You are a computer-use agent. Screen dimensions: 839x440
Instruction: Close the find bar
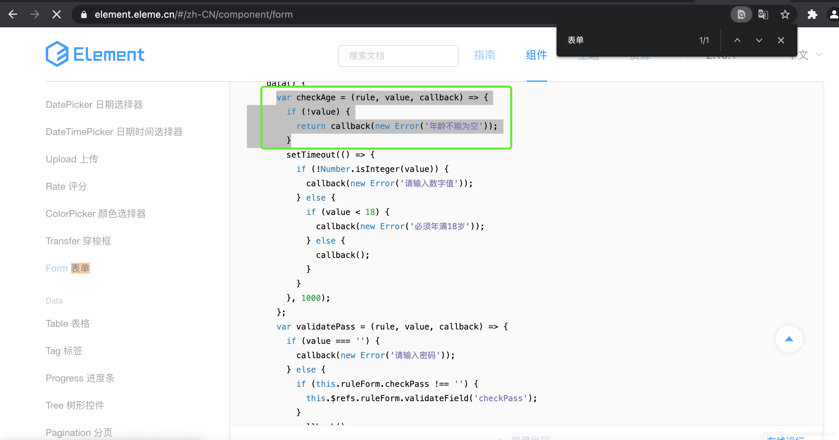[x=781, y=40]
